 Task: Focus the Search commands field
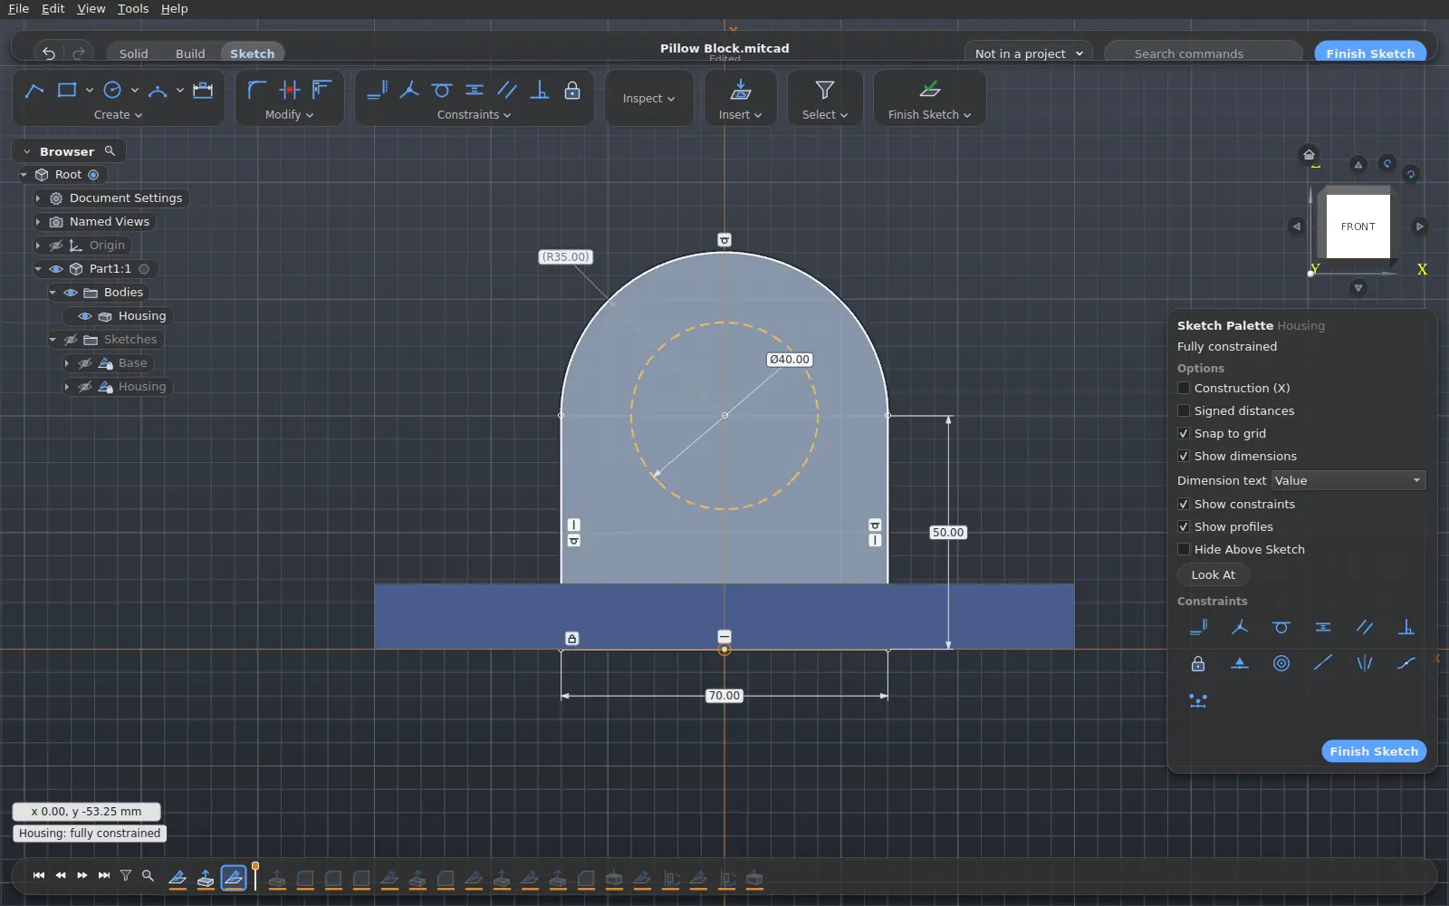(x=1204, y=53)
